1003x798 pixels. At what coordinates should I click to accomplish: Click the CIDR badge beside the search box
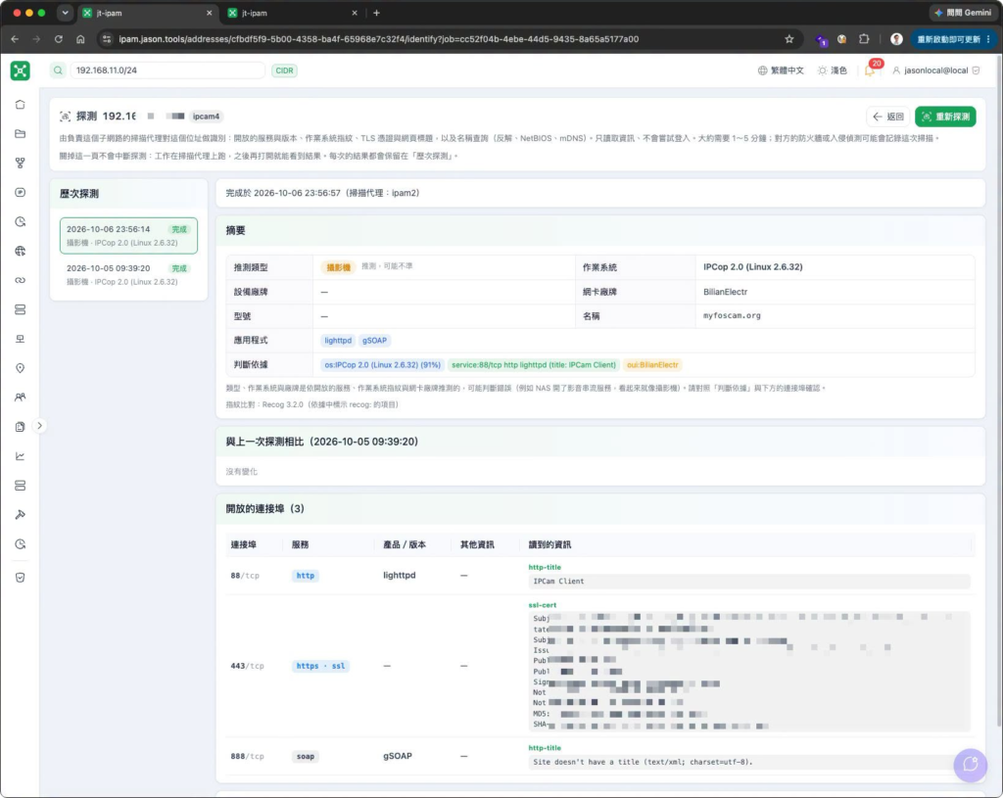[284, 70]
